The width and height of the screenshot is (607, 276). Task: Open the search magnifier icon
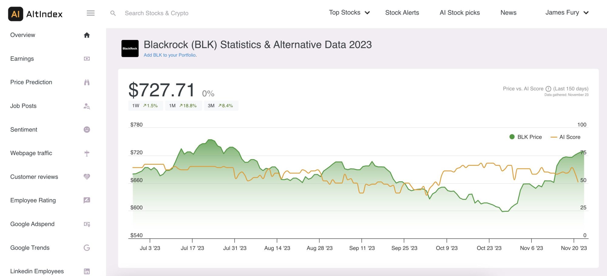[x=113, y=13]
